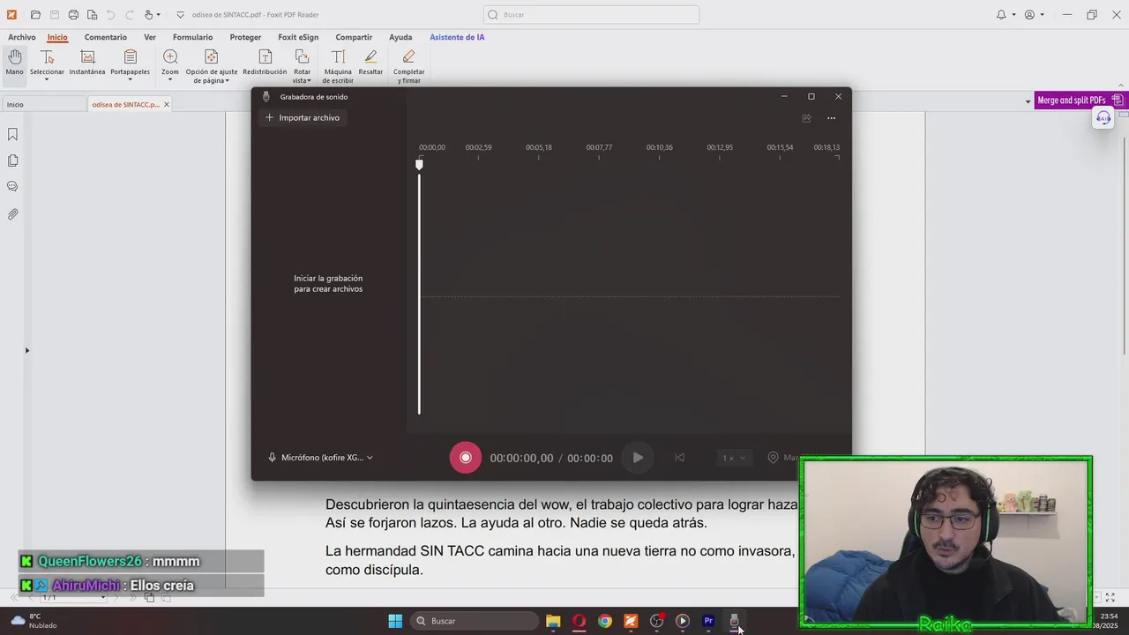
Task: Open the Foxit eSign ribbon tab
Action: pyautogui.click(x=298, y=37)
